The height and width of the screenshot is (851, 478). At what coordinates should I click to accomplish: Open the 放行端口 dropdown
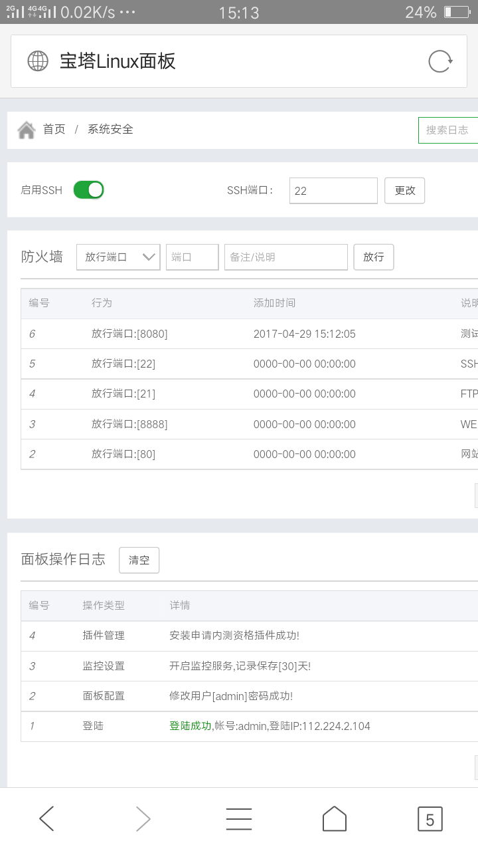118,257
